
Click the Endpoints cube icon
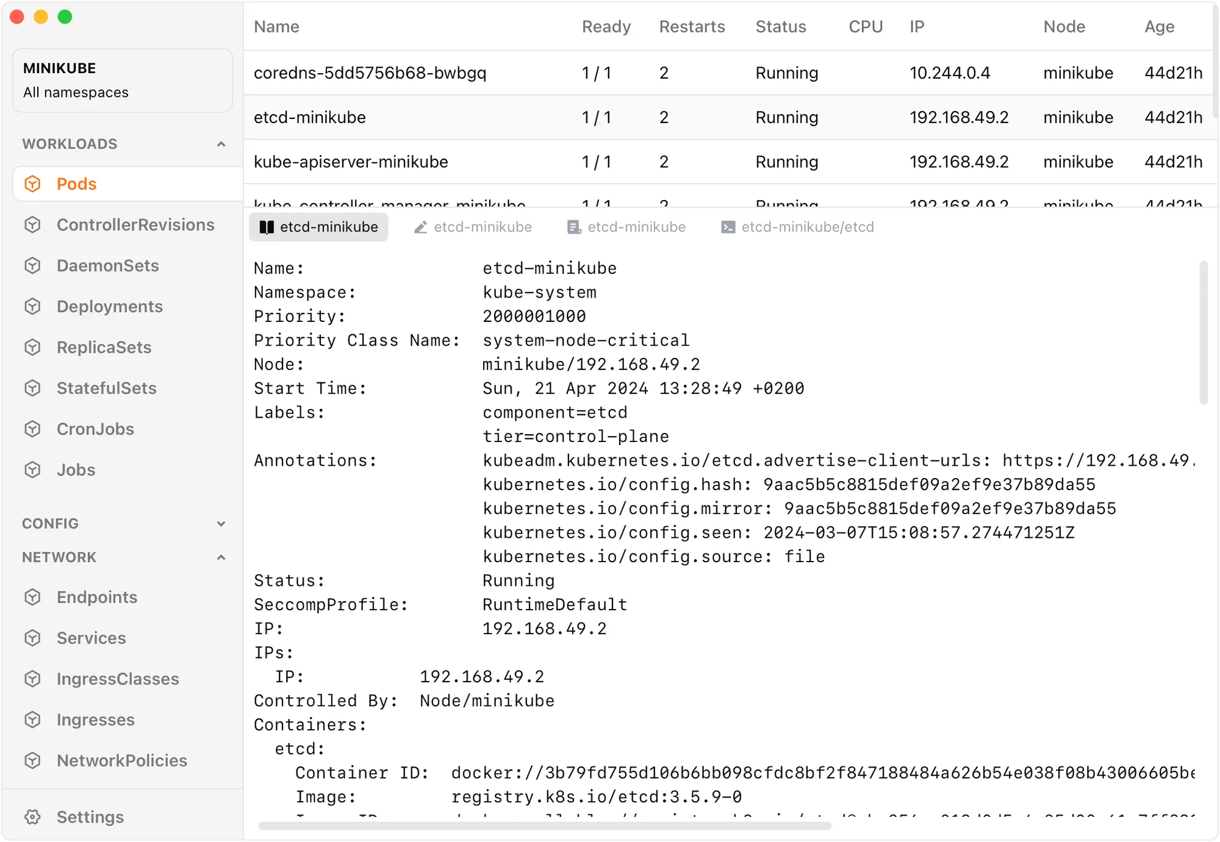[x=32, y=597]
